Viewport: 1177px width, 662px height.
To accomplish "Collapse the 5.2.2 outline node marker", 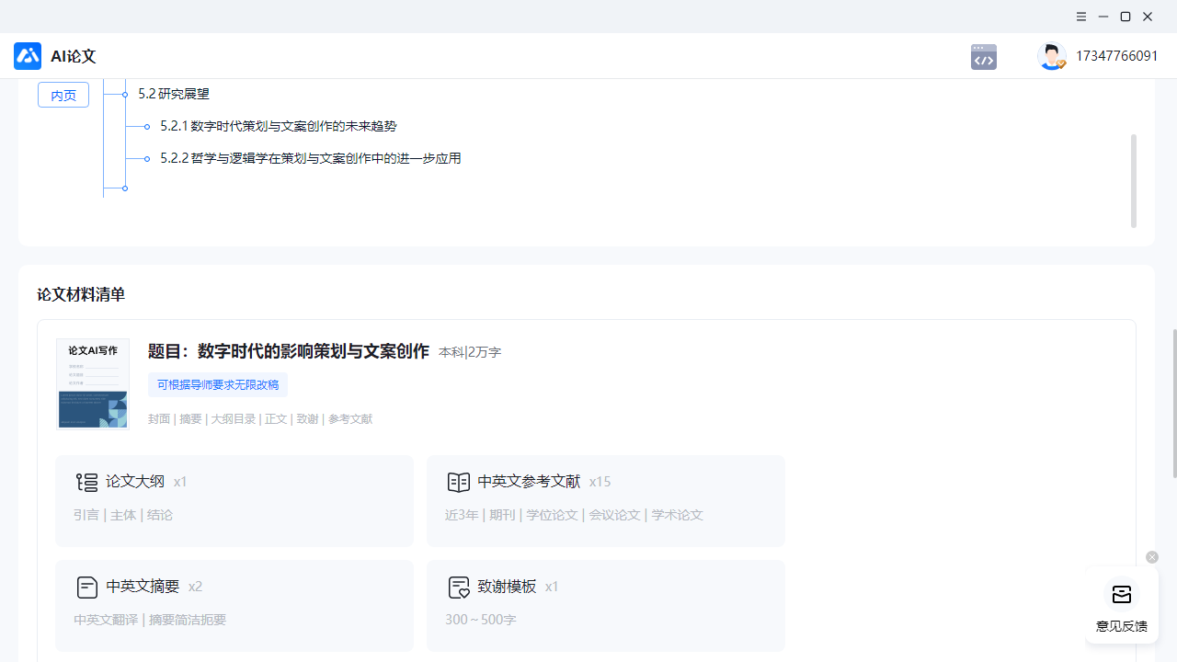I will [147, 158].
